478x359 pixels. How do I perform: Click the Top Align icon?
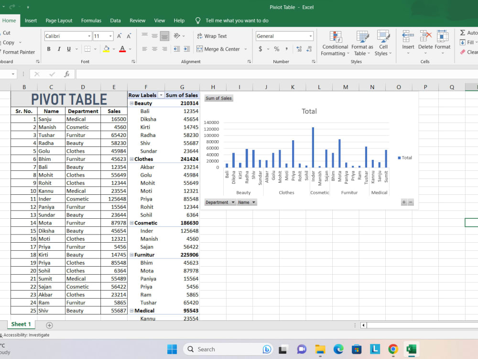click(145, 36)
